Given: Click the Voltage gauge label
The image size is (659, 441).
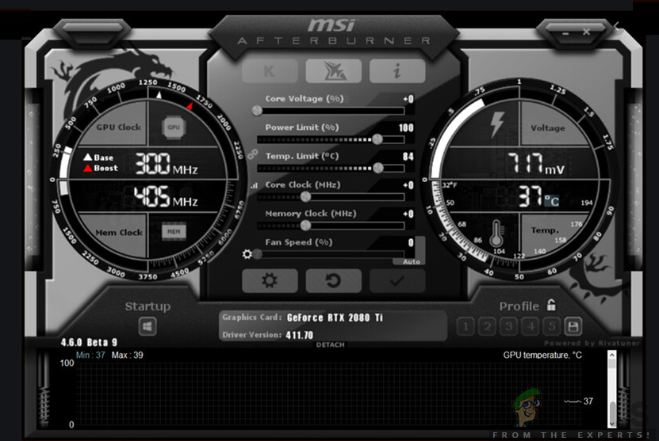Looking at the screenshot, I should pyautogui.click(x=548, y=128).
